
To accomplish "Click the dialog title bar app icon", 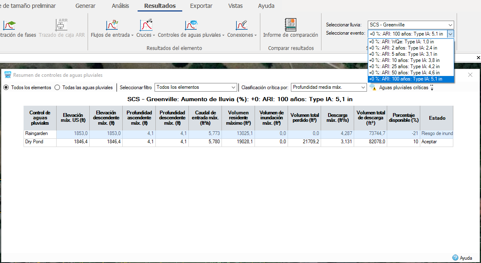I will click(8, 75).
